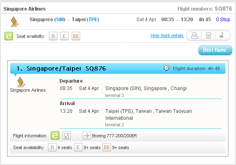
Task: Click the TPE airport code link
Action: [x=93, y=20]
